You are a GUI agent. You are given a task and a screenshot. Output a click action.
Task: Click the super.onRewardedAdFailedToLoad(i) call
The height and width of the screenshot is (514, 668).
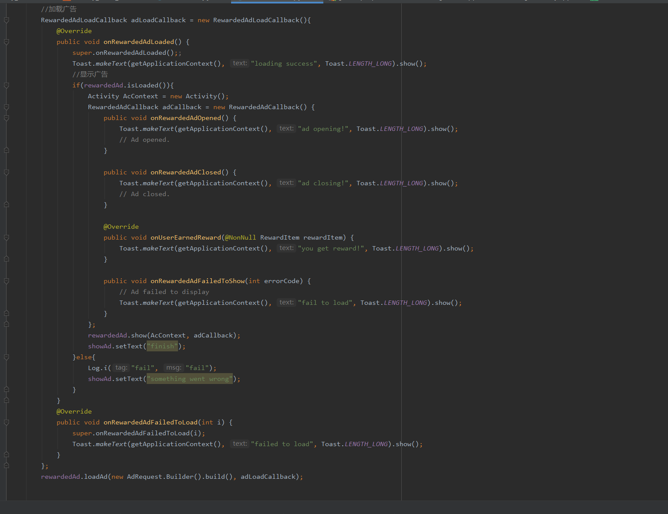[138, 433]
